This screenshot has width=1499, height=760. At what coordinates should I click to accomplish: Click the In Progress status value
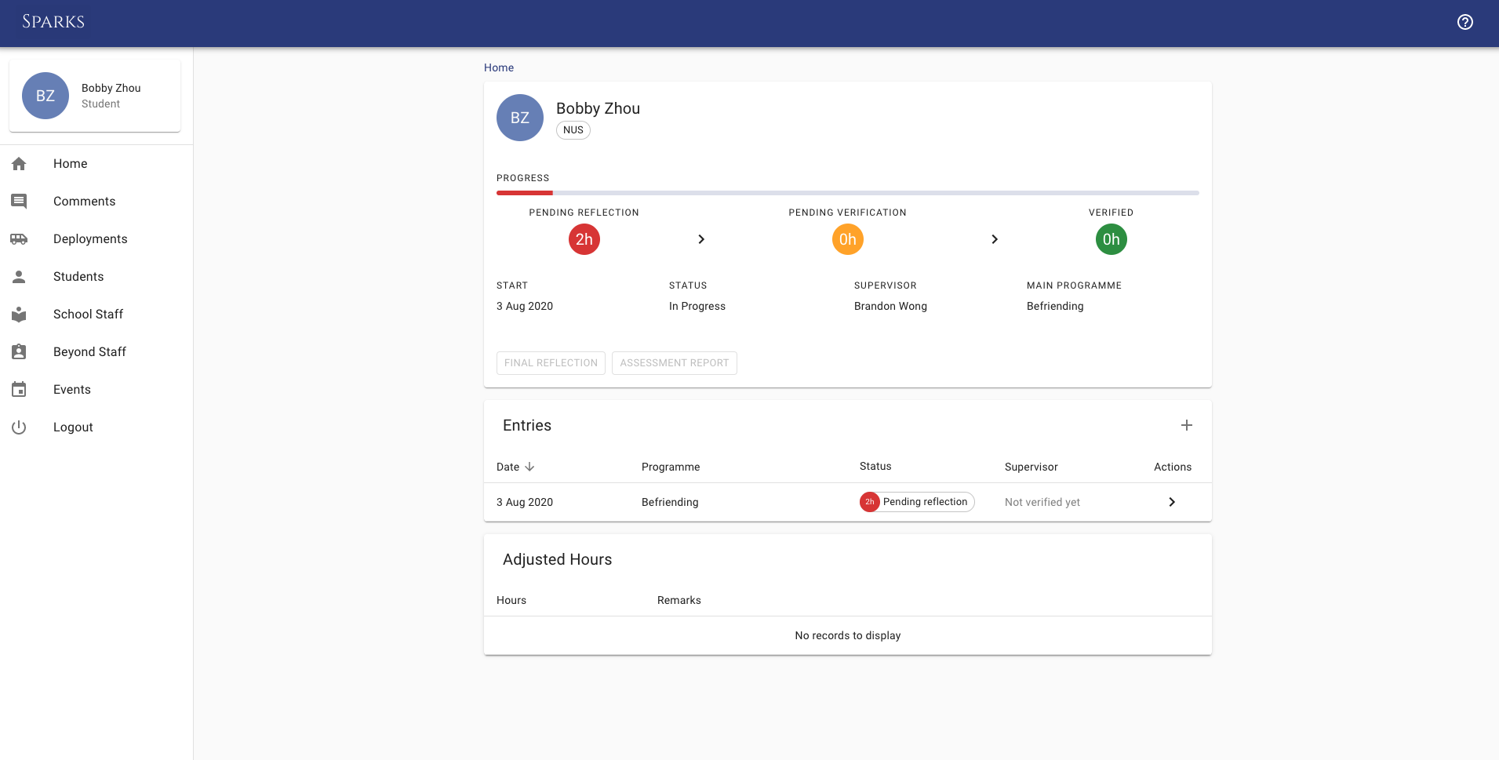[x=697, y=306]
